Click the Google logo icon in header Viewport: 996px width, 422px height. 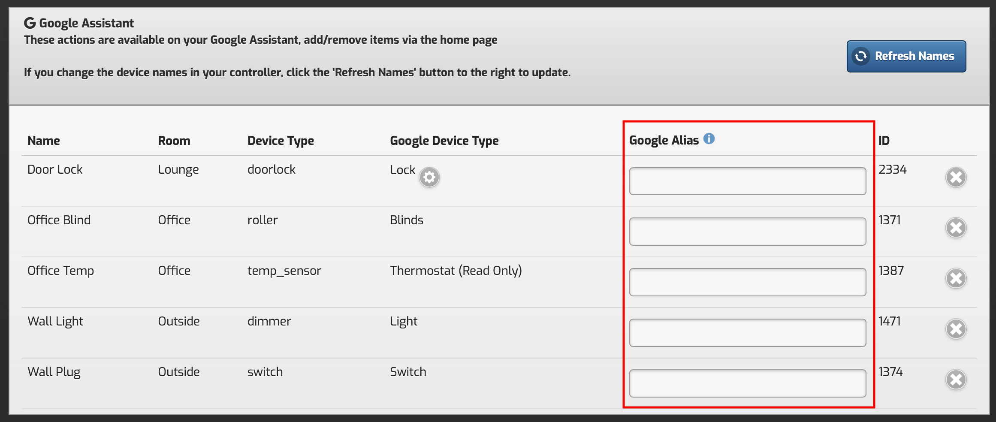tap(30, 23)
